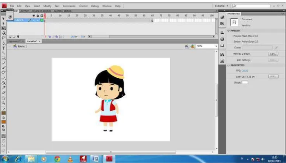Open the CLASSIC workspace dropdown
The image size is (286, 163).
(x=222, y=6)
